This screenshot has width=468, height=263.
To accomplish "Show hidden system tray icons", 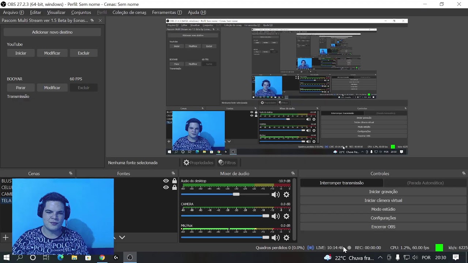I will [x=380, y=258].
